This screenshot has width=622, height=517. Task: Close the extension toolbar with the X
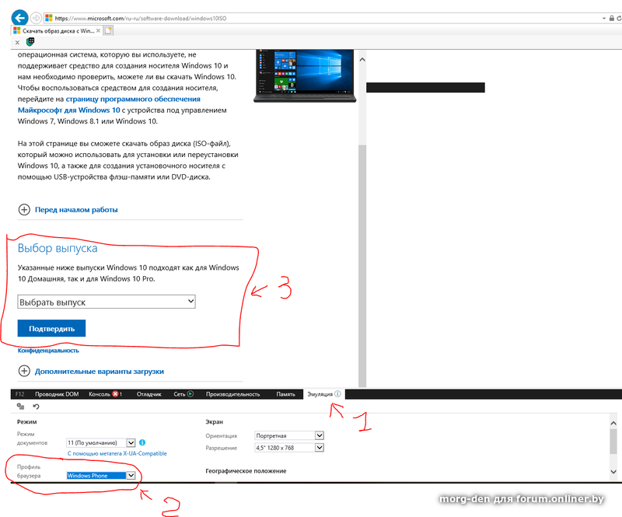(x=17, y=43)
